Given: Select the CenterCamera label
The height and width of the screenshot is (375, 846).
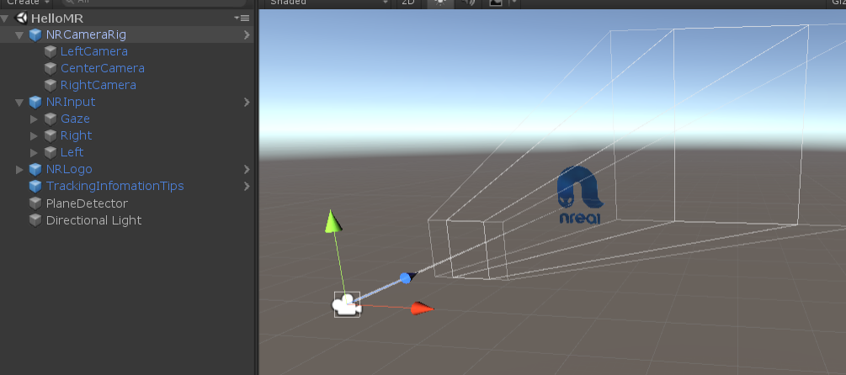Looking at the screenshot, I should (x=103, y=68).
